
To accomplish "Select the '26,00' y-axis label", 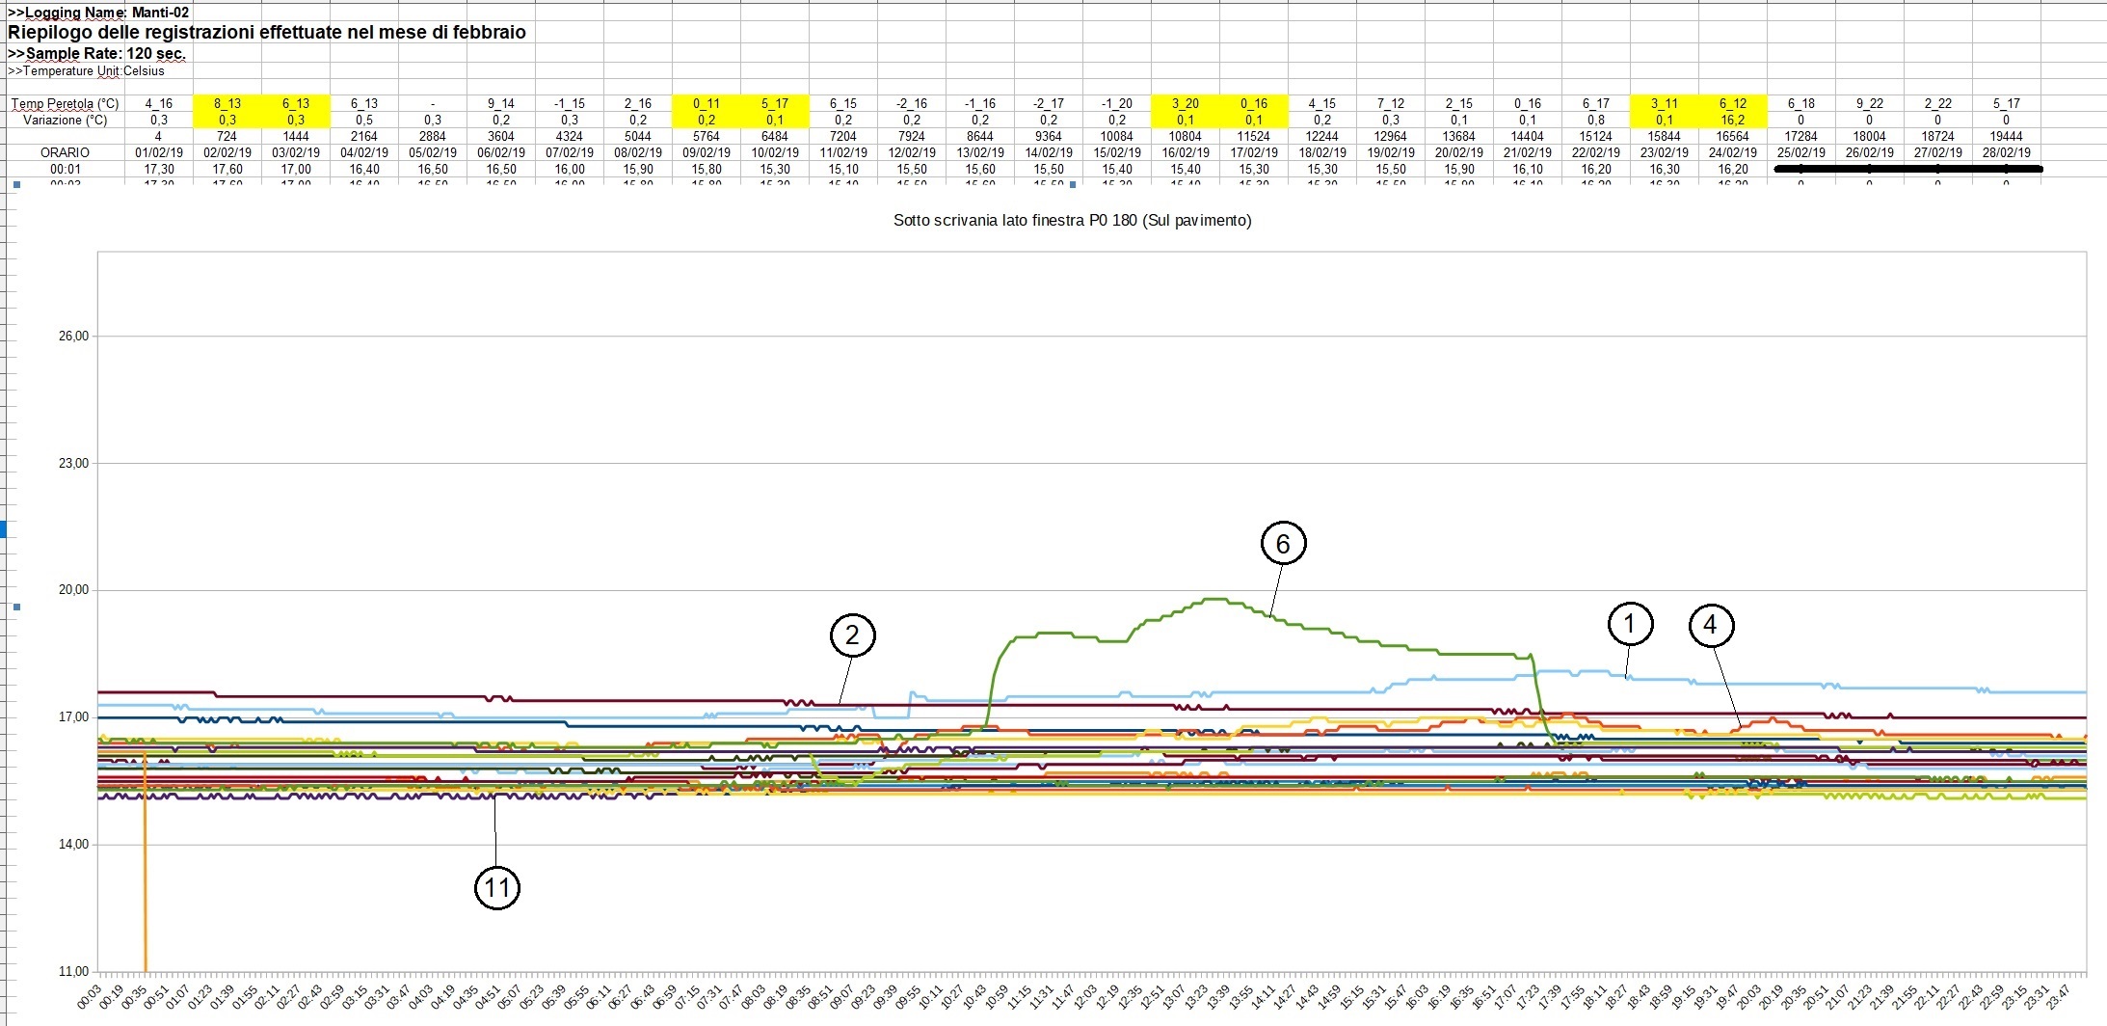I will tap(73, 337).
